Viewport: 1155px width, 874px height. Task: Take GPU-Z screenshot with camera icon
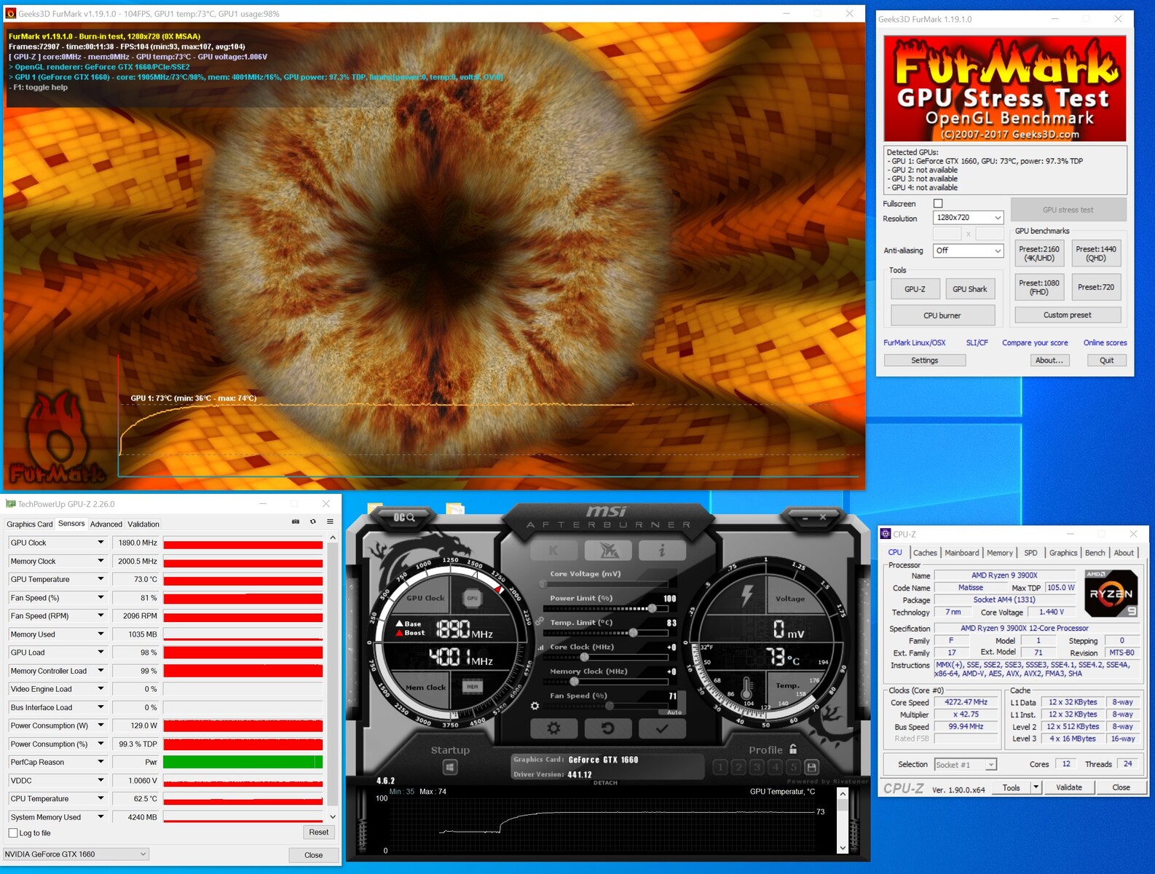pyautogui.click(x=296, y=521)
